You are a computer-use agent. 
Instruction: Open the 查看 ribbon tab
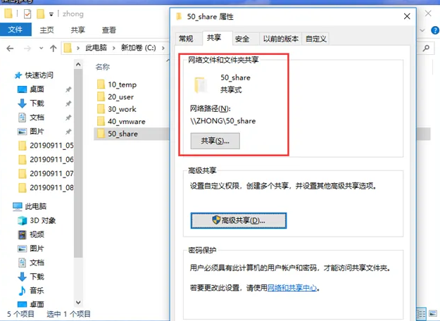click(x=109, y=30)
